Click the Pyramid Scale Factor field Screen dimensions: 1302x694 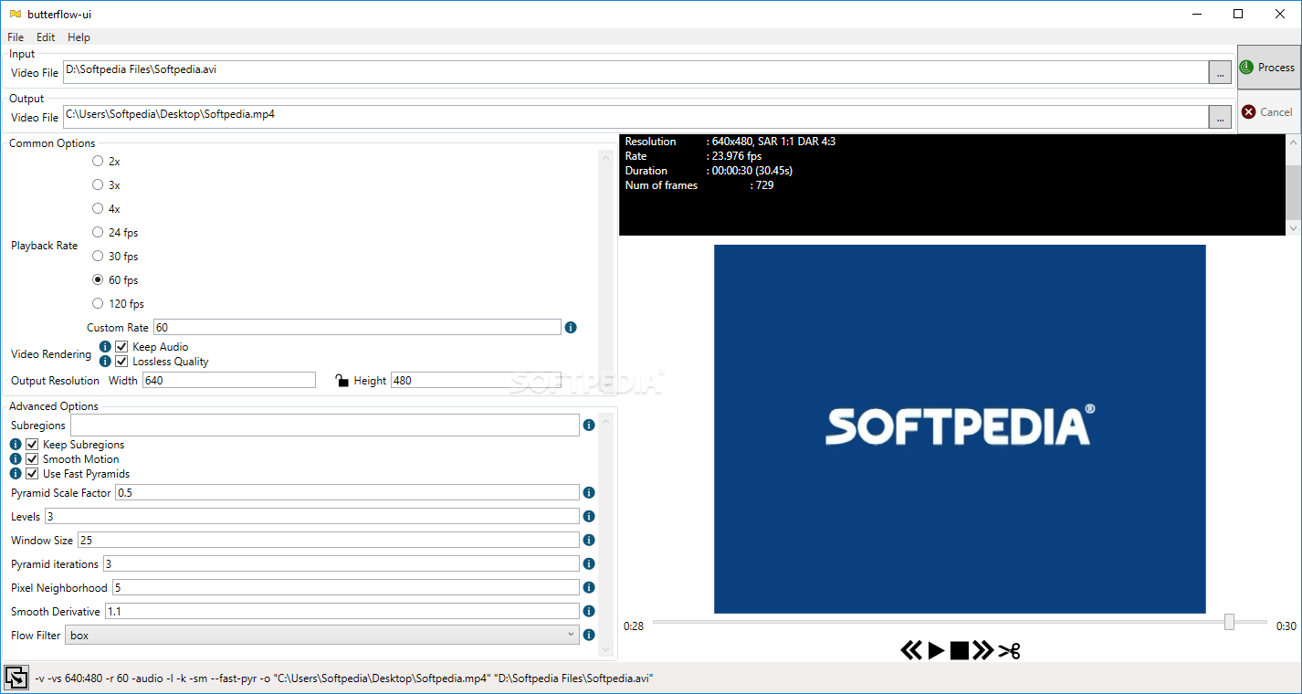[347, 493]
